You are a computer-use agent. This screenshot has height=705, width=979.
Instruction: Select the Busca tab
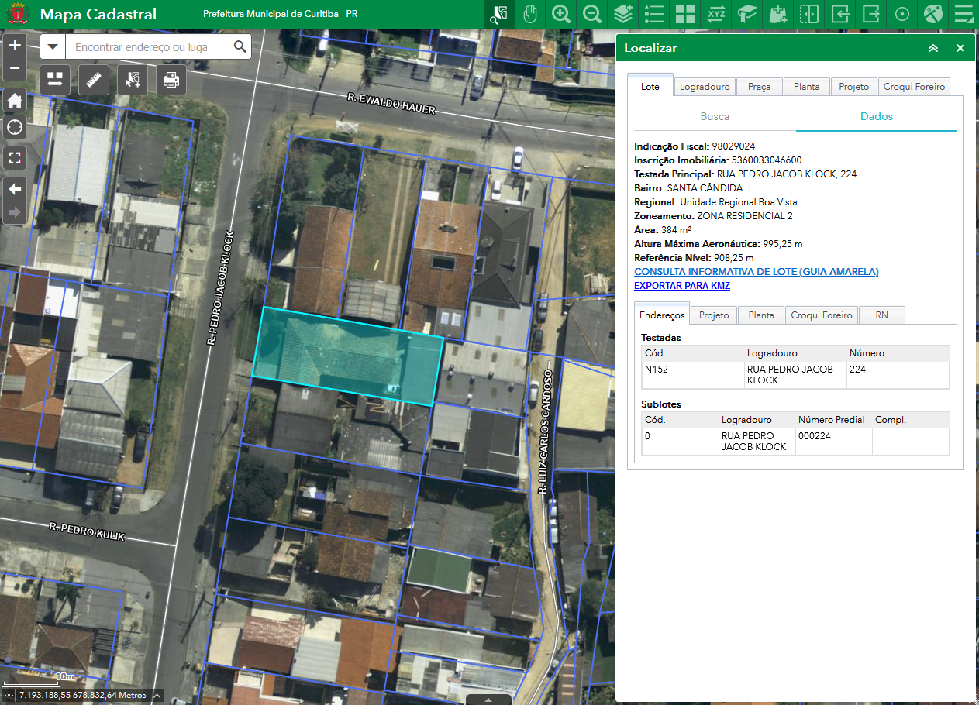(715, 116)
